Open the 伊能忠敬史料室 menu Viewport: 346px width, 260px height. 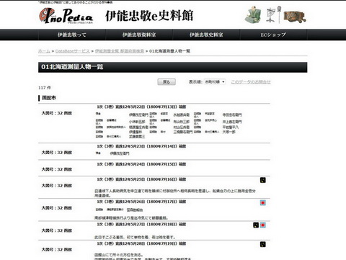click(206, 35)
